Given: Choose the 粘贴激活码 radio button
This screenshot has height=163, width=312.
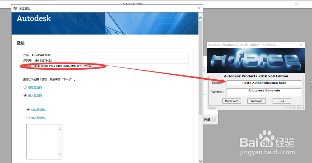Looking at the screenshot, I should [28, 110].
